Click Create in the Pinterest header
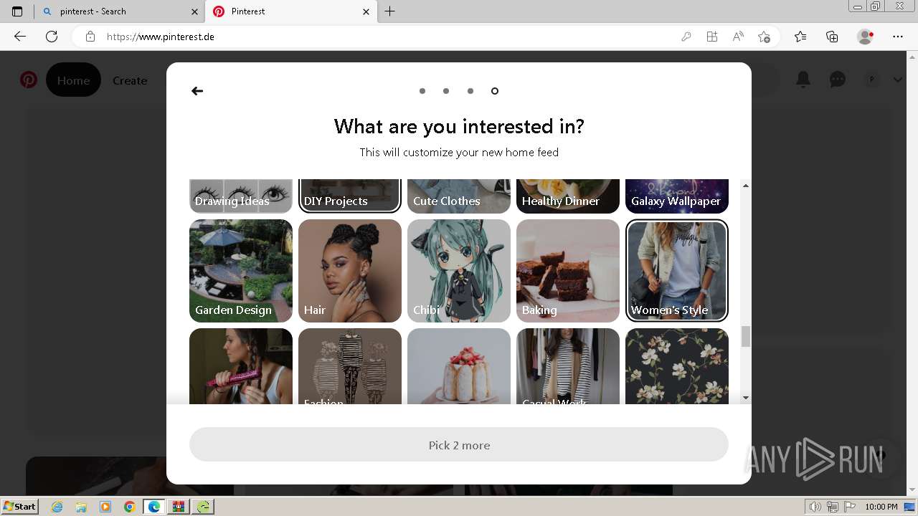The width and height of the screenshot is (918, 516). (130, 80)
